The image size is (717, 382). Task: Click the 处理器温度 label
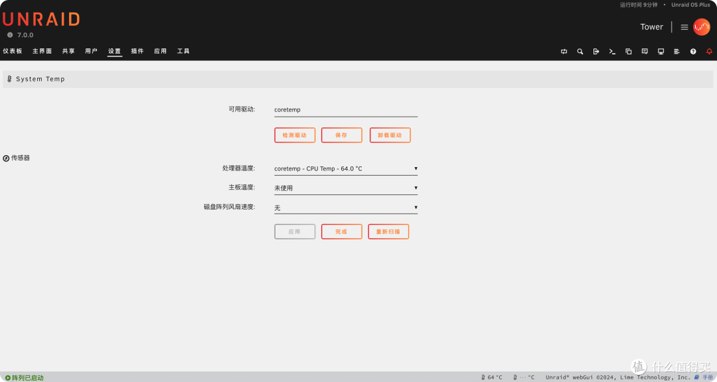[238, 168]
